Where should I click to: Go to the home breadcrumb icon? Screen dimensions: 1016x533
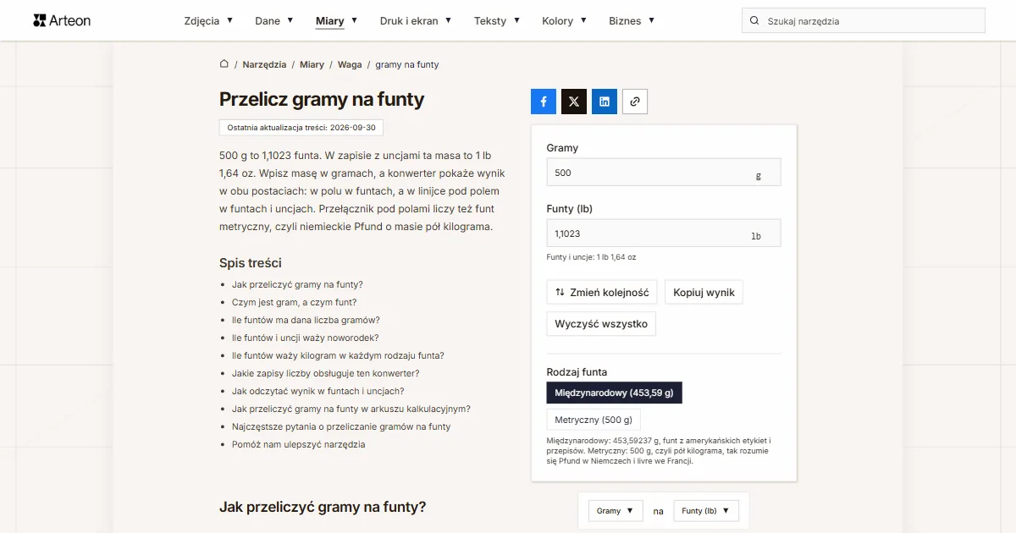pos(224,64)
